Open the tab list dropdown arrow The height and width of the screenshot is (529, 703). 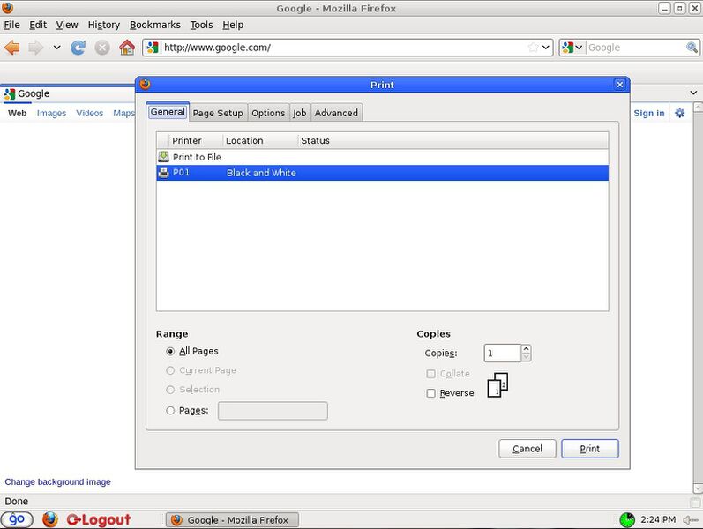693,93
